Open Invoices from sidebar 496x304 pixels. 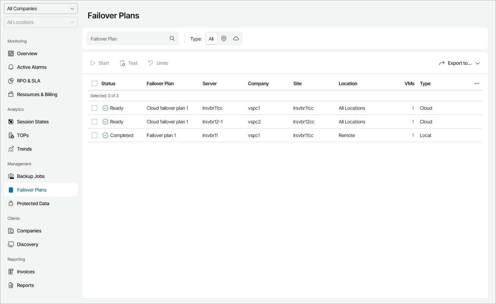[26, 272]
